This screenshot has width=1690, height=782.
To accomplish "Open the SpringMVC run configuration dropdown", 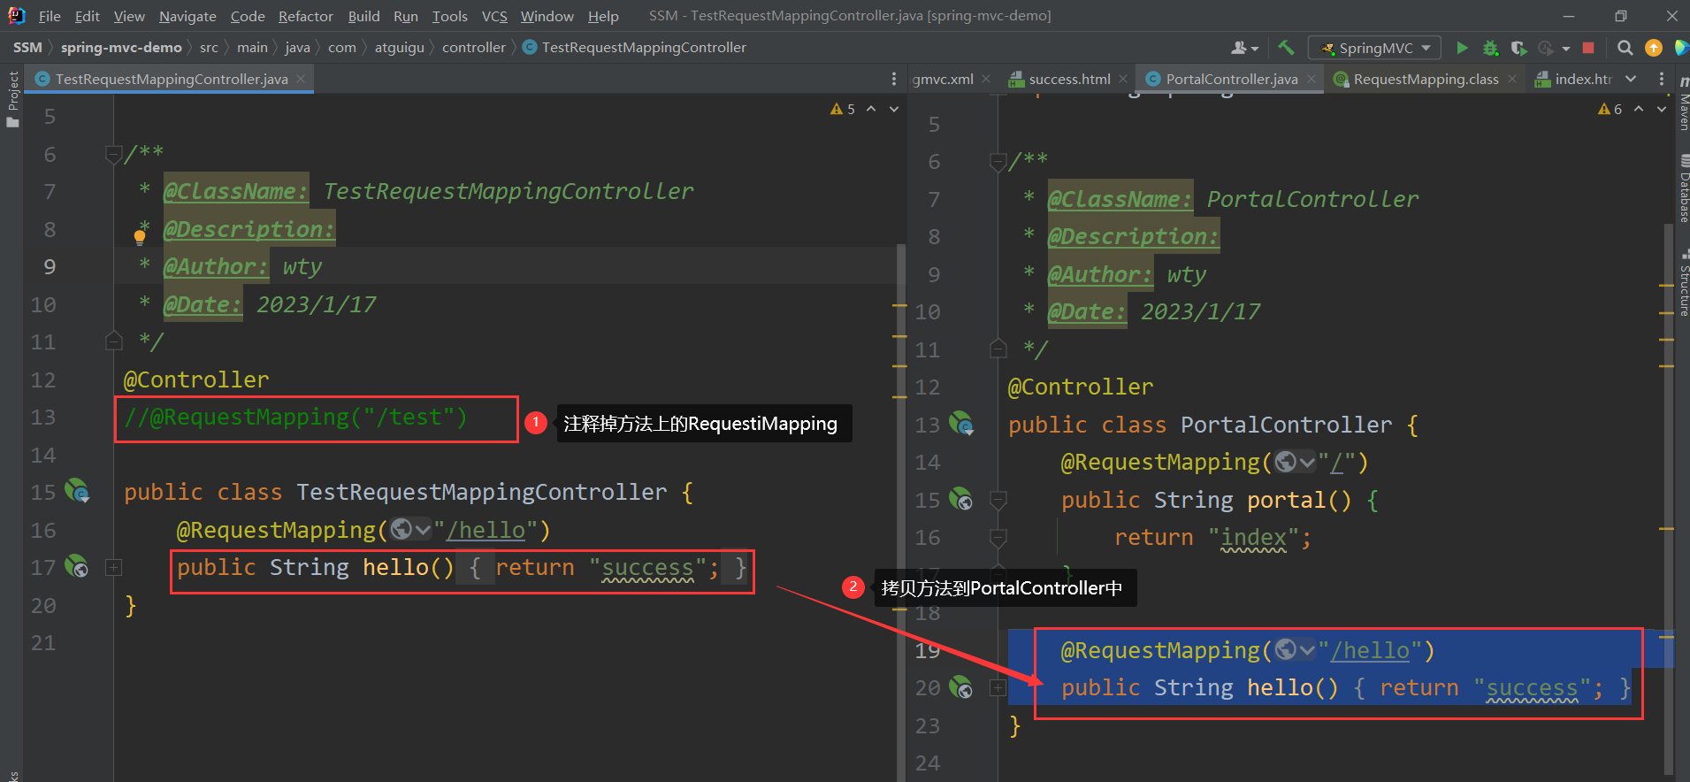I will pos(1375,48).
